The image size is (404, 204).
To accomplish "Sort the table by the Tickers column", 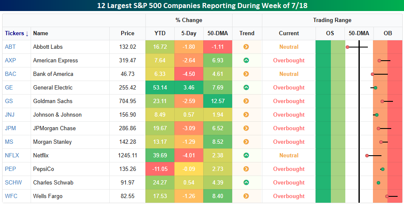I will pyautogui.click(x=17, y=34).
